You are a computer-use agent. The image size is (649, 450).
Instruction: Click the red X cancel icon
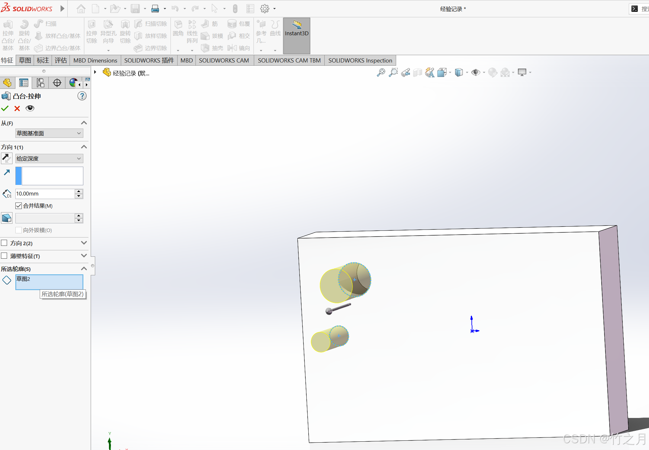pos(17,108)
